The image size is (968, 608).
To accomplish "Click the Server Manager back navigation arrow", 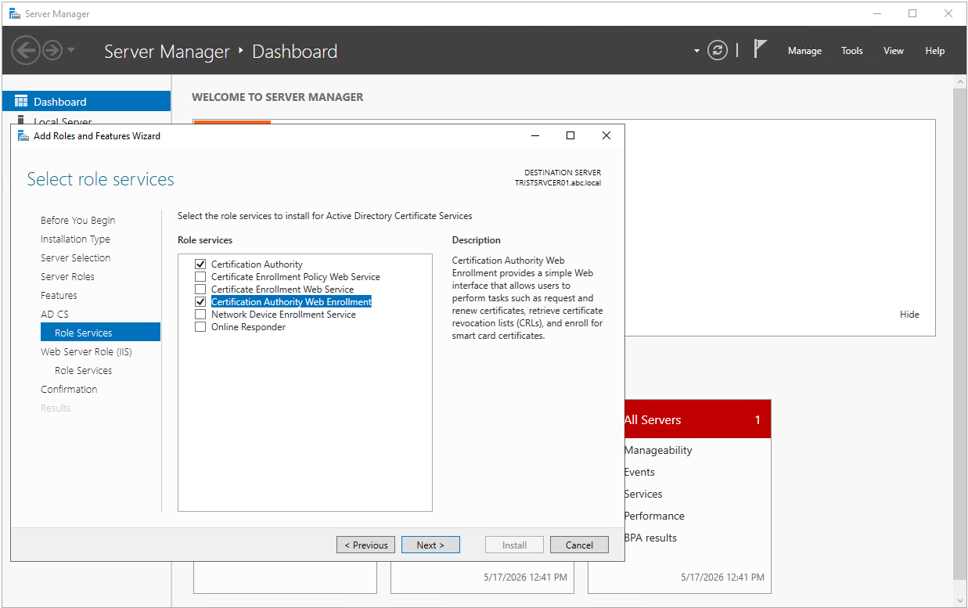I will 26,51.
